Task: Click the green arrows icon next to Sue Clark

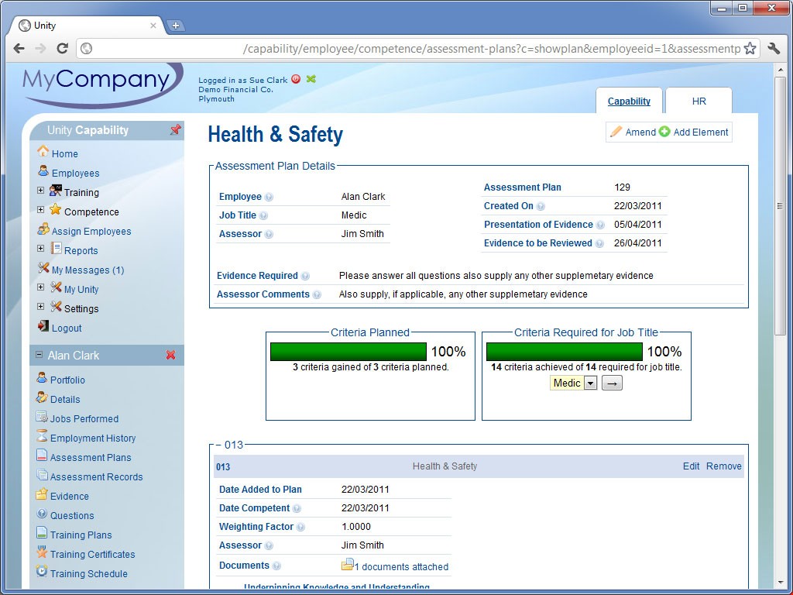Action: tap(311, 79)
